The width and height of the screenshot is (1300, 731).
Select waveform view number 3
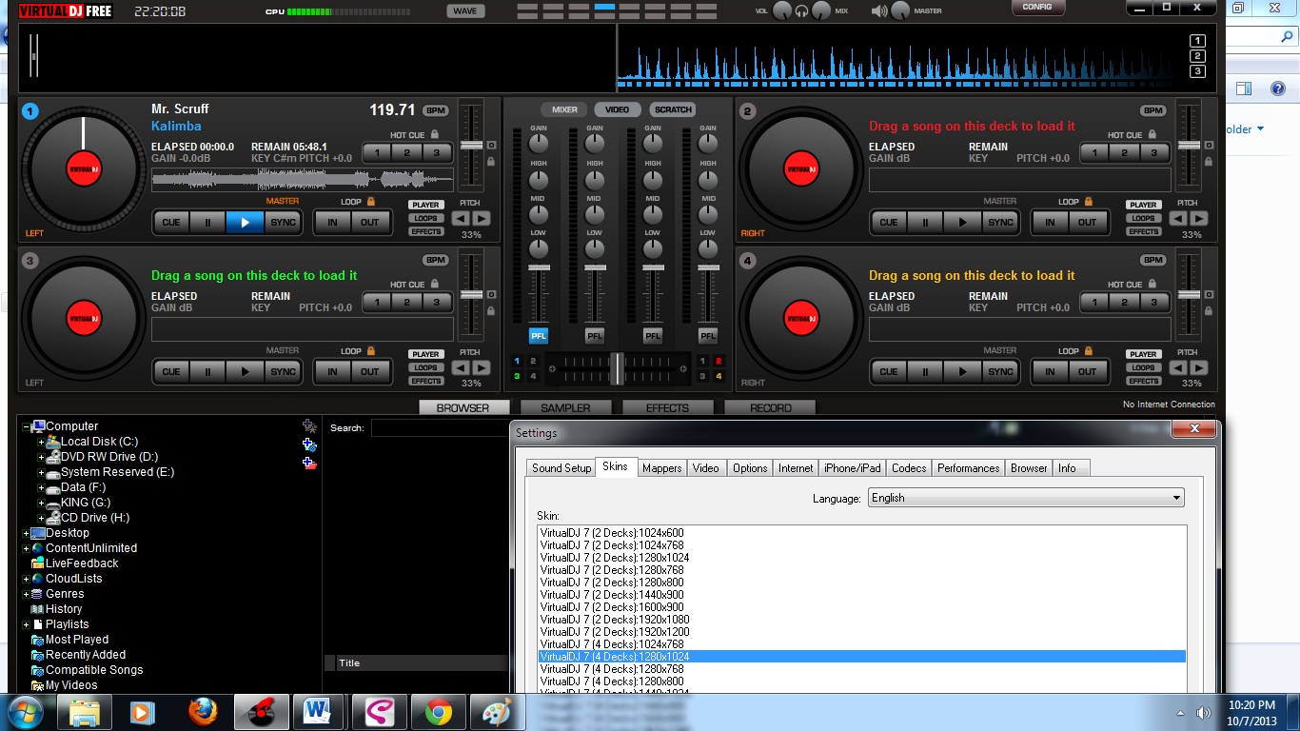(x=1197, y=71)
